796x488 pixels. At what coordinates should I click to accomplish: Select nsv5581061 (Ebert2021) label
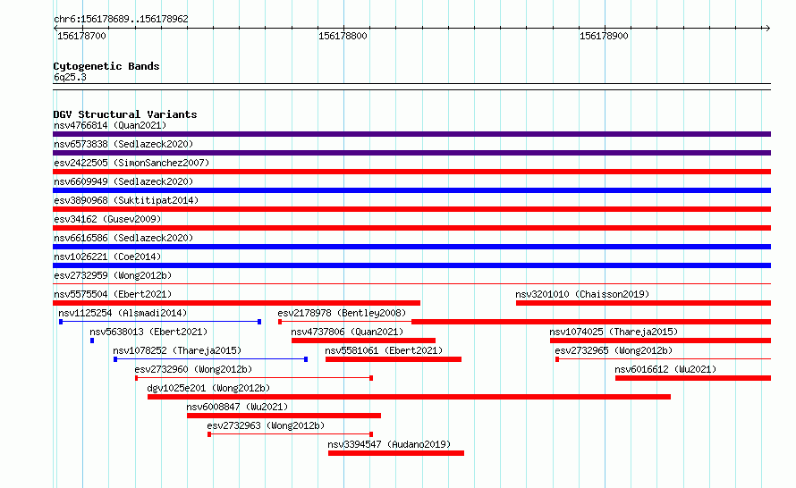tap(384, 350)
